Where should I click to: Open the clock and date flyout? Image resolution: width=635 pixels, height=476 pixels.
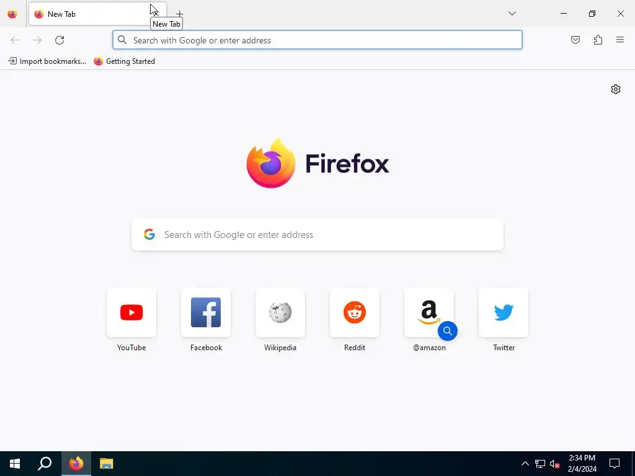click(582, 464)
